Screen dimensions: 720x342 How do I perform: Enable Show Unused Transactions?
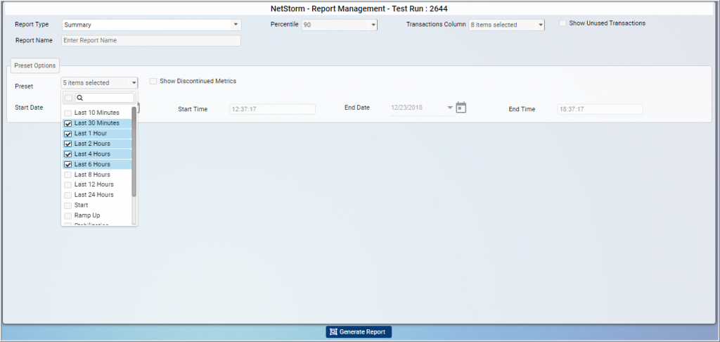pos(562,23)
